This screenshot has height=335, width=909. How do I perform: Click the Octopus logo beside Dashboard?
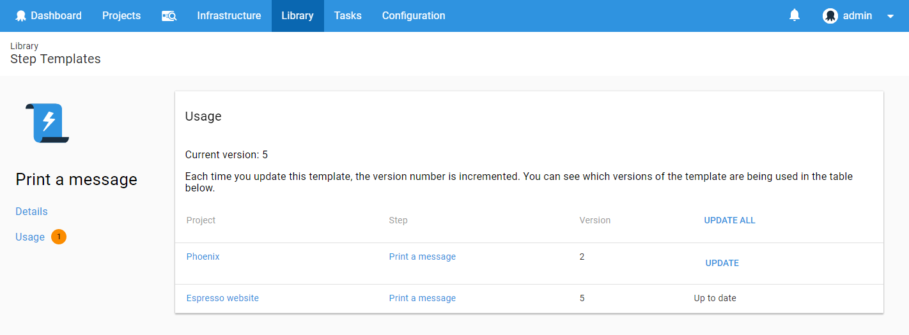pos(20,16)
